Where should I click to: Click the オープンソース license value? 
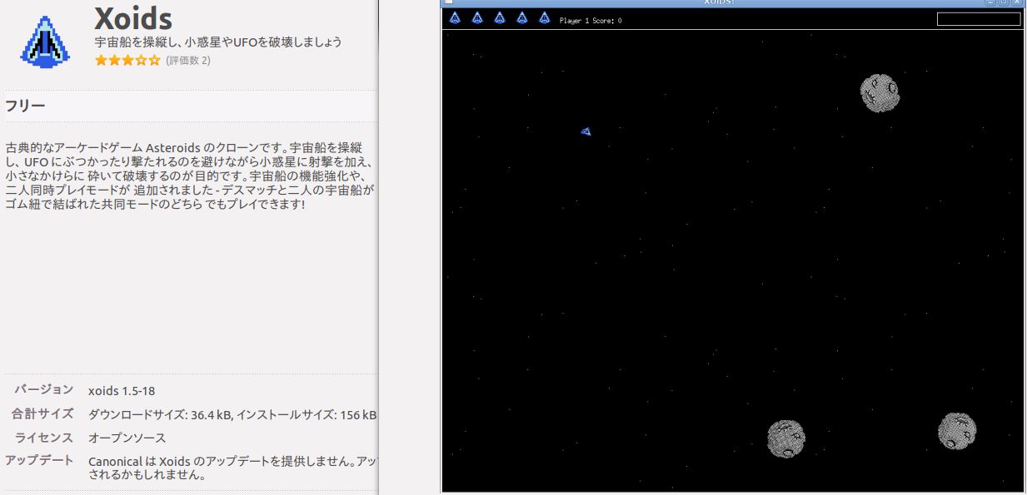point(127,438)
